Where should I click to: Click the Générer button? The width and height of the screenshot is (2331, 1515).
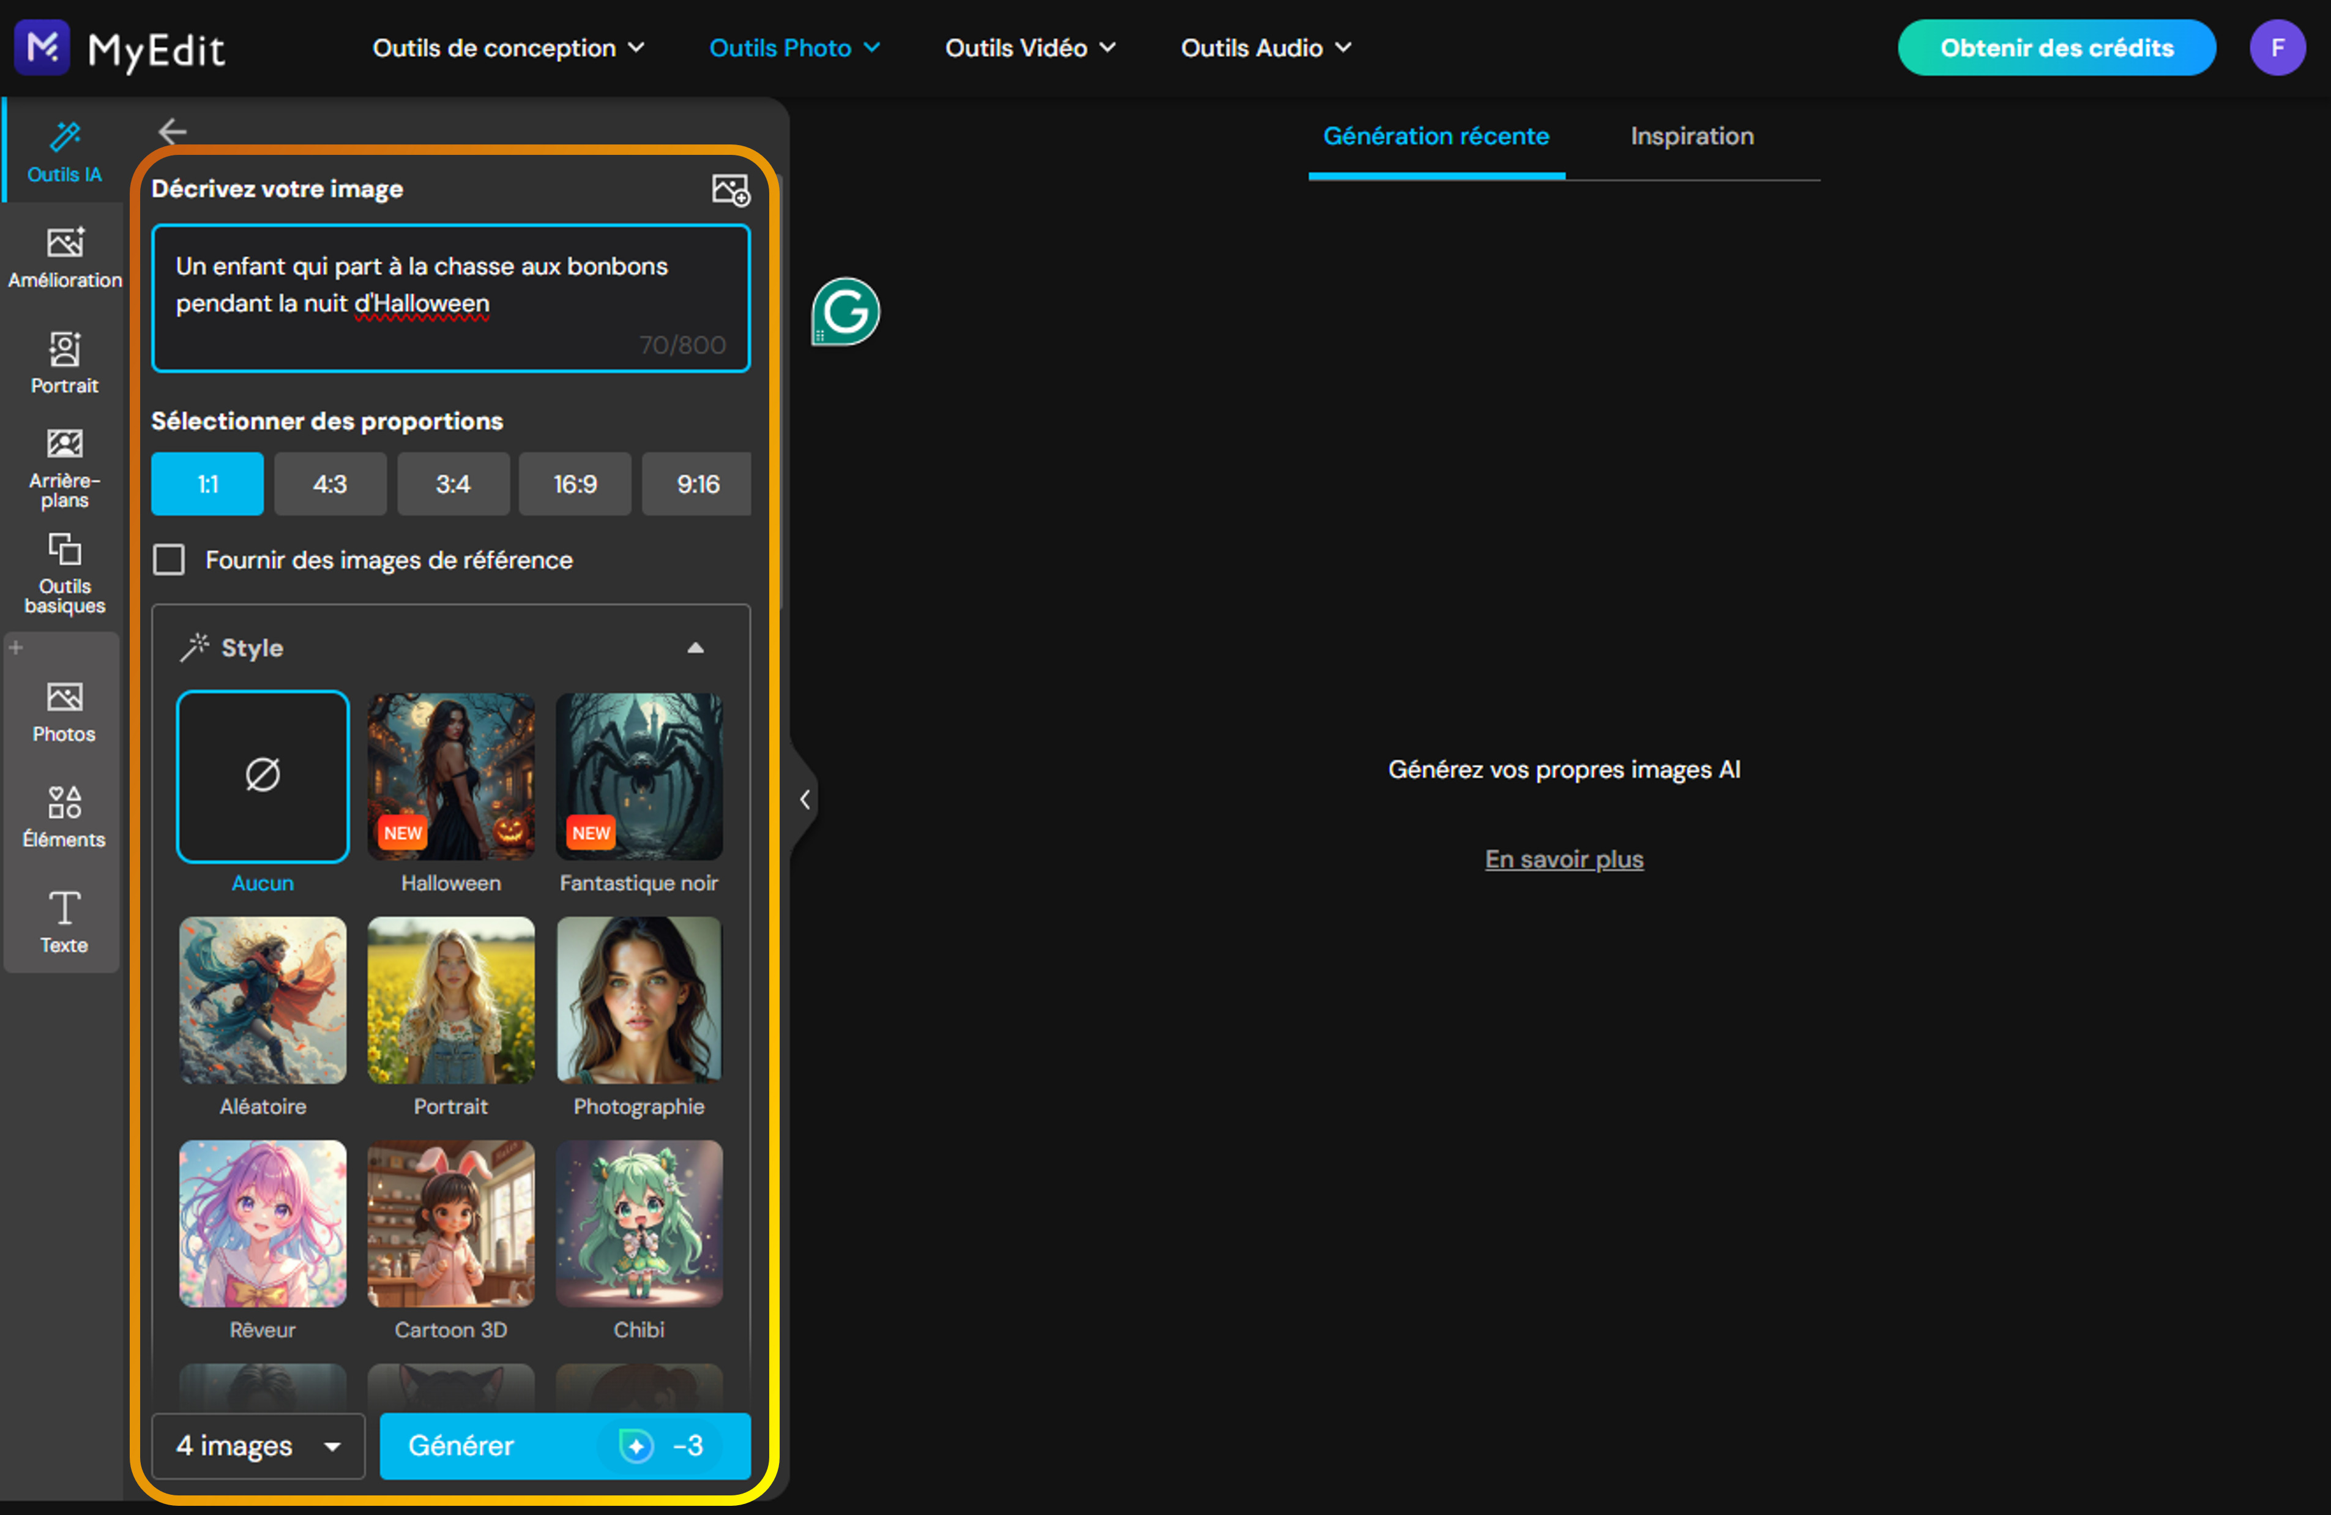pyautogui.click(x=460, y=1445)
